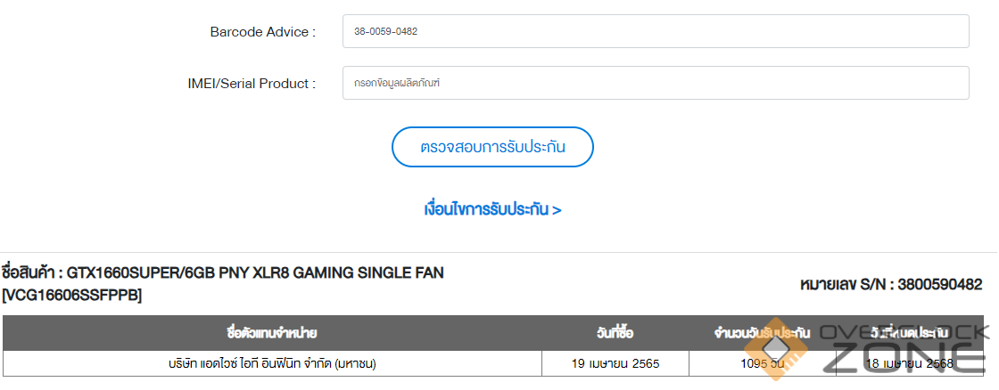Click the Barcode Advice label
The image size is (999, 390).
click(262, 32)
